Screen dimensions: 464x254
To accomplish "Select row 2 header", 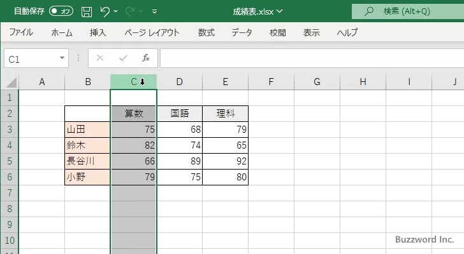I will [x=10, y=114].
